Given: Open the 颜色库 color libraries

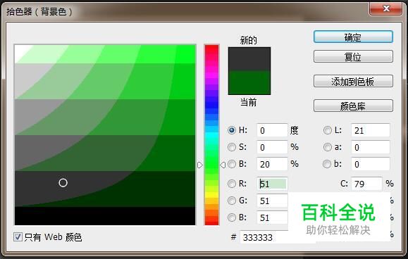Looking at the screenshot, I should point(353,106).
